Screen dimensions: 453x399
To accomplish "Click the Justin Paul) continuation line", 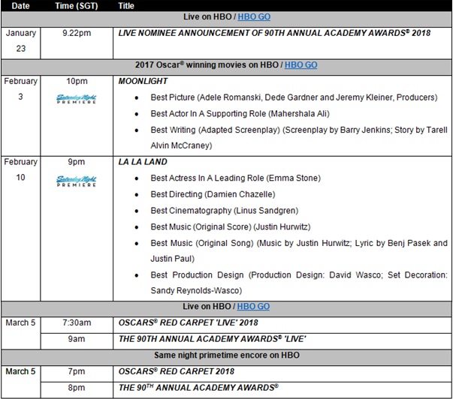I will tap(173, 259).
